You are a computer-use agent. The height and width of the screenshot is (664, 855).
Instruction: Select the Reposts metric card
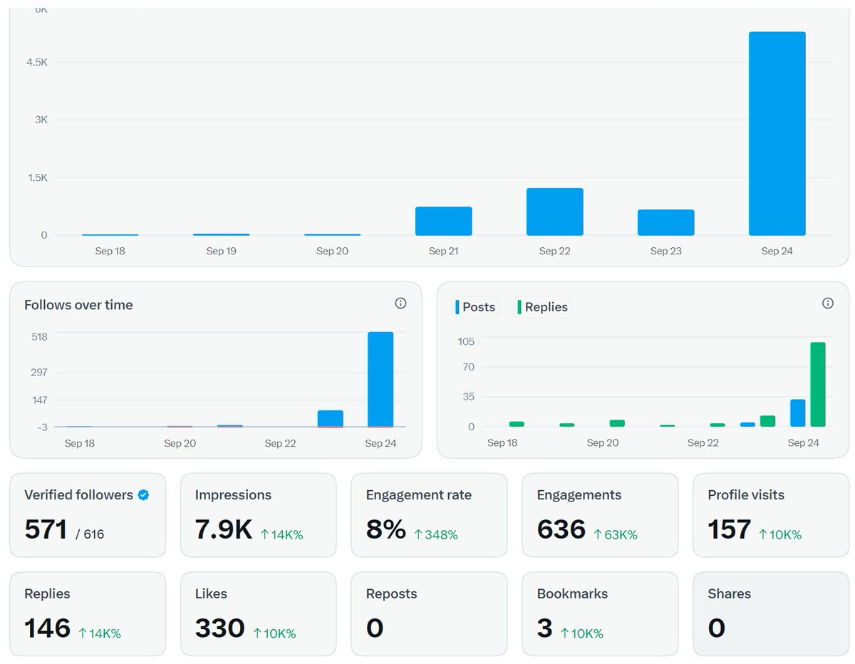pos(430,614)
